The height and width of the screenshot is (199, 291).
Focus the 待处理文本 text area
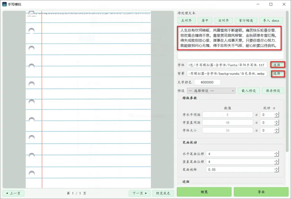230,43
